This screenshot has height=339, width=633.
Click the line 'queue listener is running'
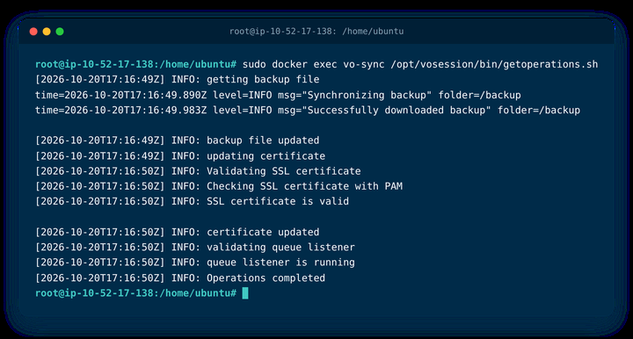click(x=195, y=263)
